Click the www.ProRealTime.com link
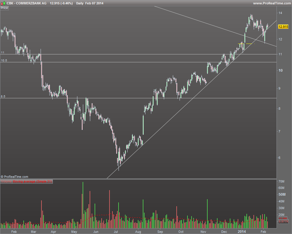The height and width of the screenshot is (234, 292). pos(272,3)
